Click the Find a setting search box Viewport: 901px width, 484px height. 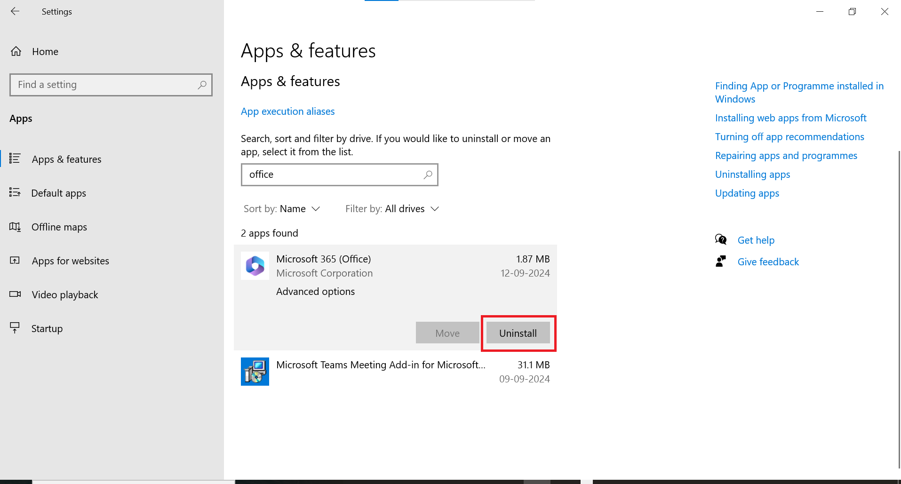click(111, 85)
